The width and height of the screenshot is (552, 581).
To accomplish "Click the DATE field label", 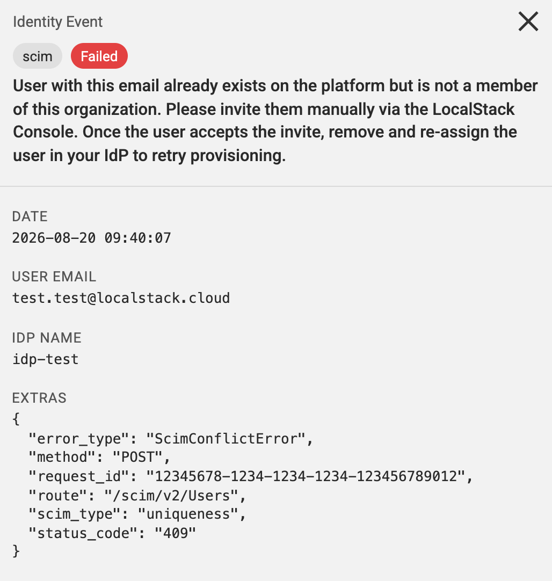I will tap(30, 216).
